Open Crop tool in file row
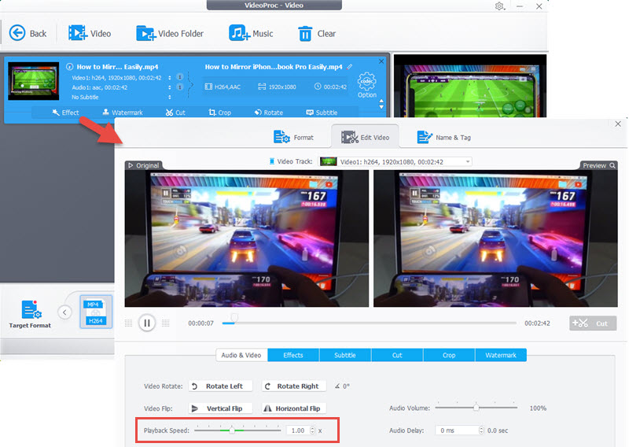The image size is (629, 447). point(220,113)
